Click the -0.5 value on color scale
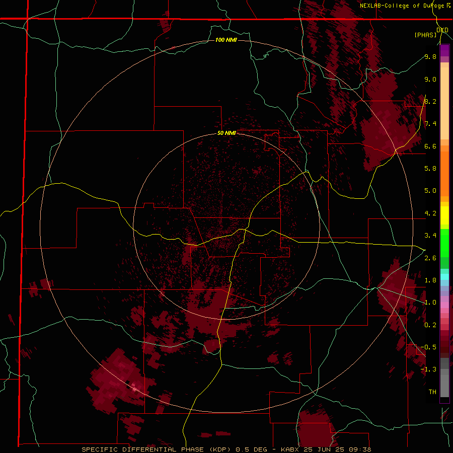 (428, 347)
